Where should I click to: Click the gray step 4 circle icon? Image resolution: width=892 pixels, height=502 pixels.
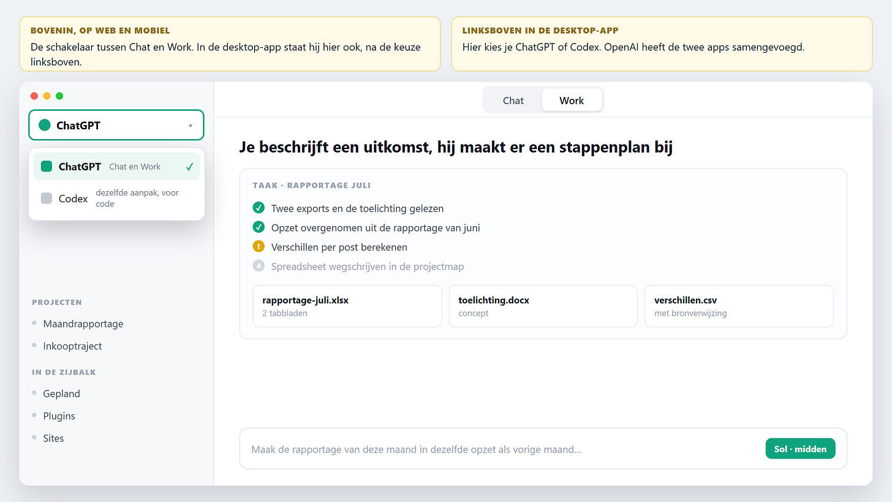point(259,266)
